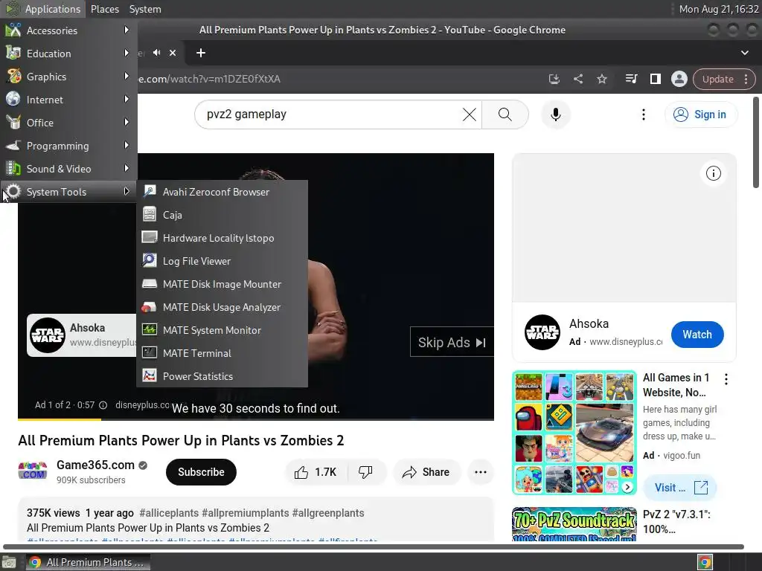This screenshot has width=762, height=571.
Task: Clear the search text with X
Action: click(x=470, y=114)
